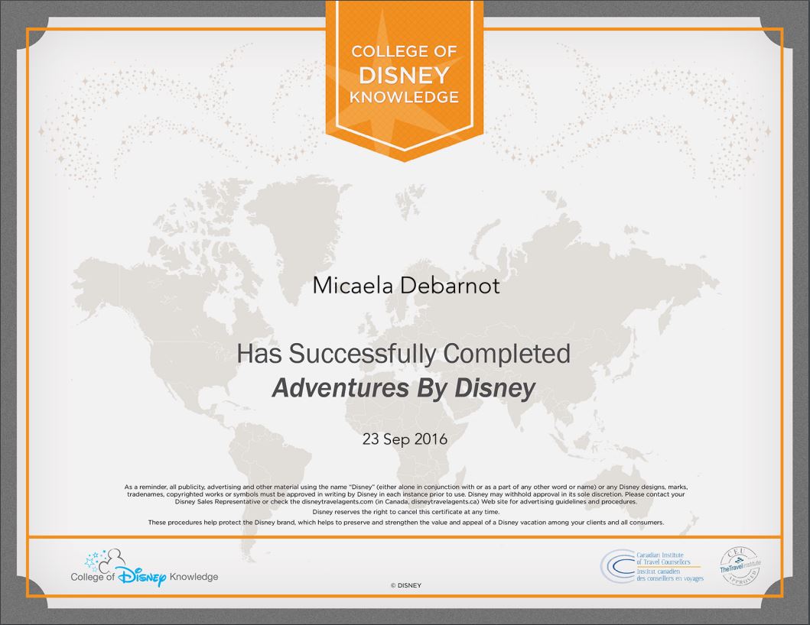Click the Mickey ears sparkle icon in bottom-left logo
The width and height of the screenshot is (810, 625).
105,561
